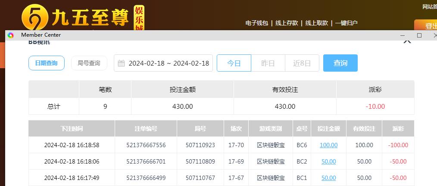The width and height of the screenshot is (437, 186).
Task: Click the 游戏类别 column header
Action: (x=271, y=129)
